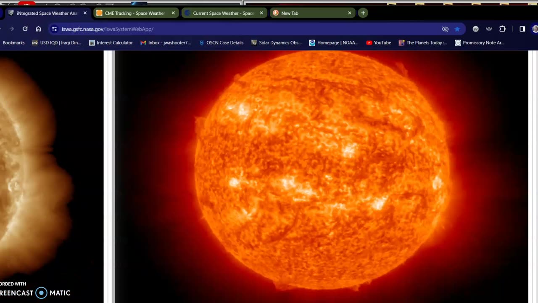Go to the browser home page icon
Image resolution: width=538 pixels, height=303 pixels.
click(x=38, y=29)
